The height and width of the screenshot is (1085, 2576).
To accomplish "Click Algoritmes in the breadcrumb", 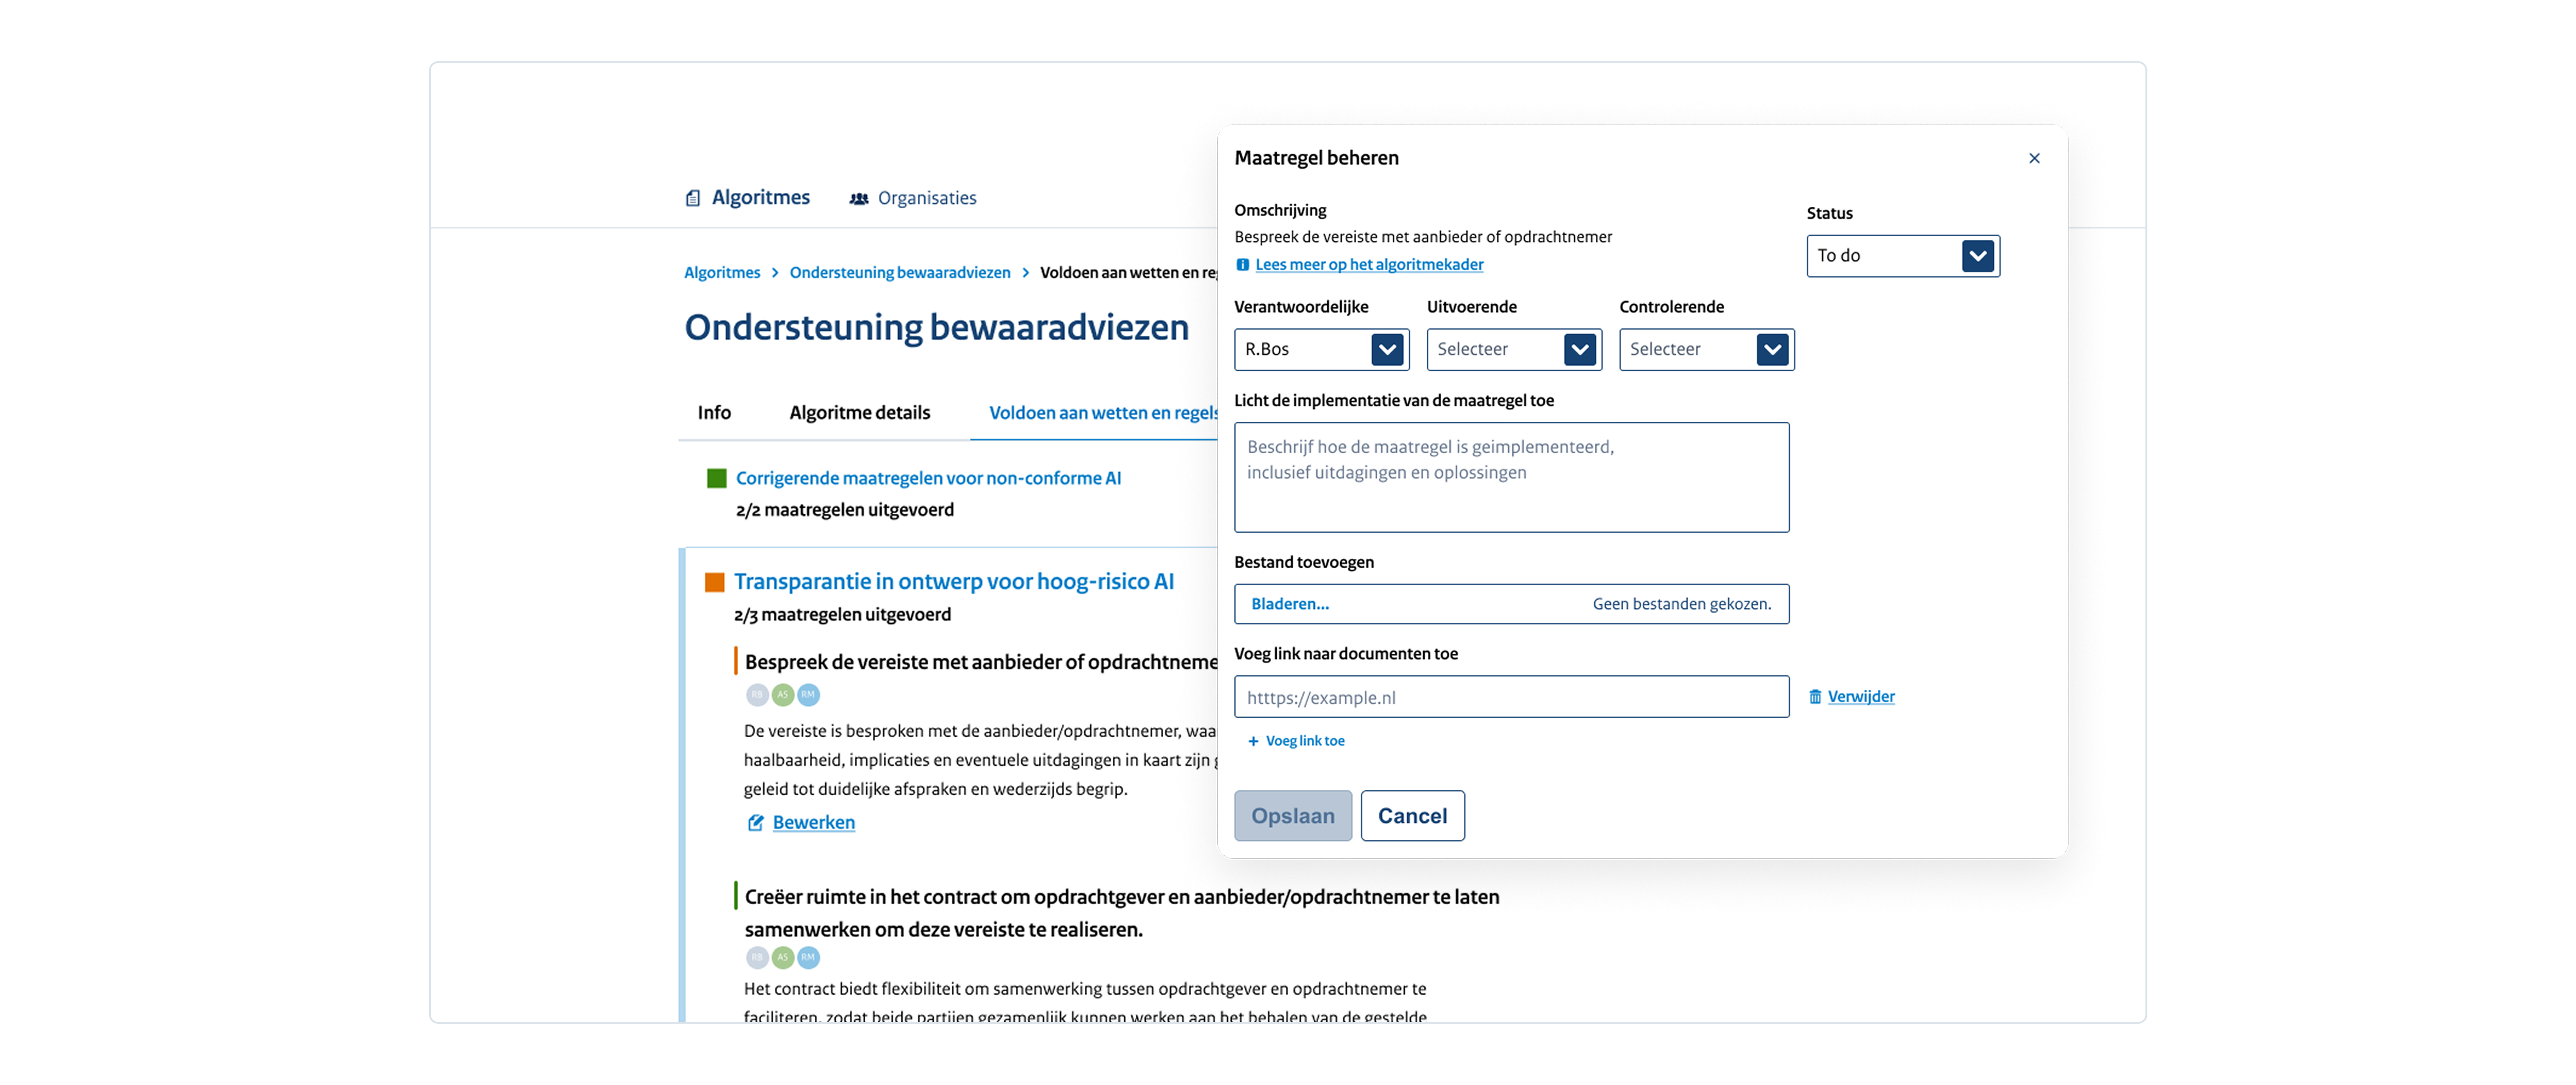I will [721, 273].
